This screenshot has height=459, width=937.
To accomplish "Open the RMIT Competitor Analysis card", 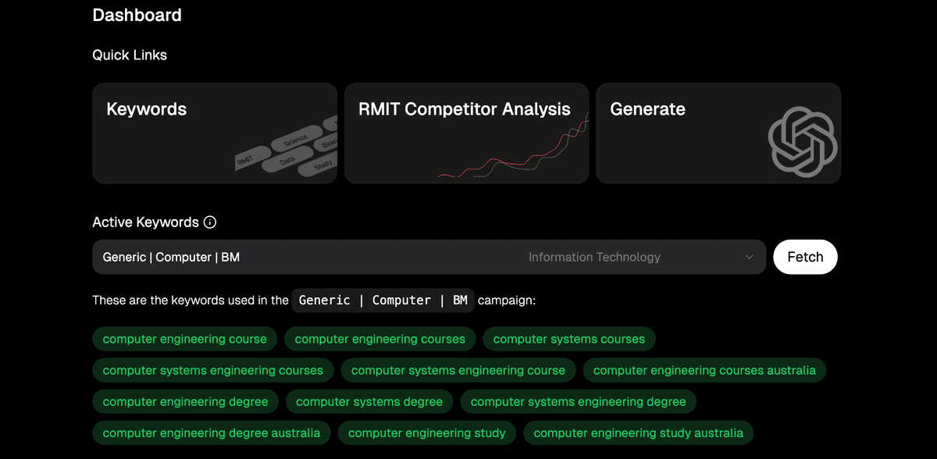I will (x=467, y=133).
